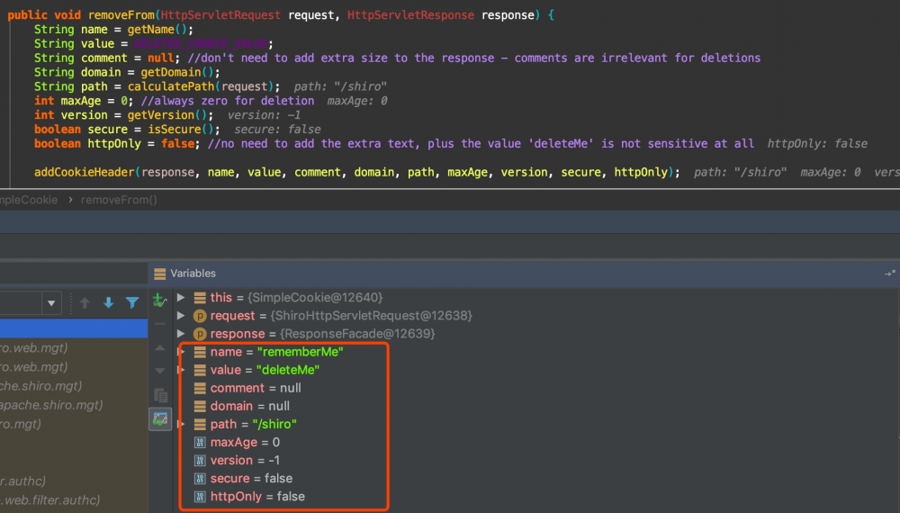The height and width of the screenshot is (513, 900).
Task: Click the restore layout icon at Variables header right
Action: click(890, 274)
